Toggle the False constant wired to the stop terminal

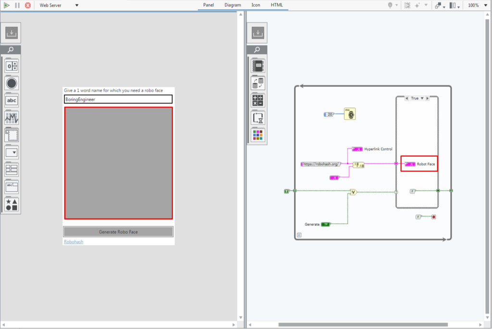tap(418, 217)
